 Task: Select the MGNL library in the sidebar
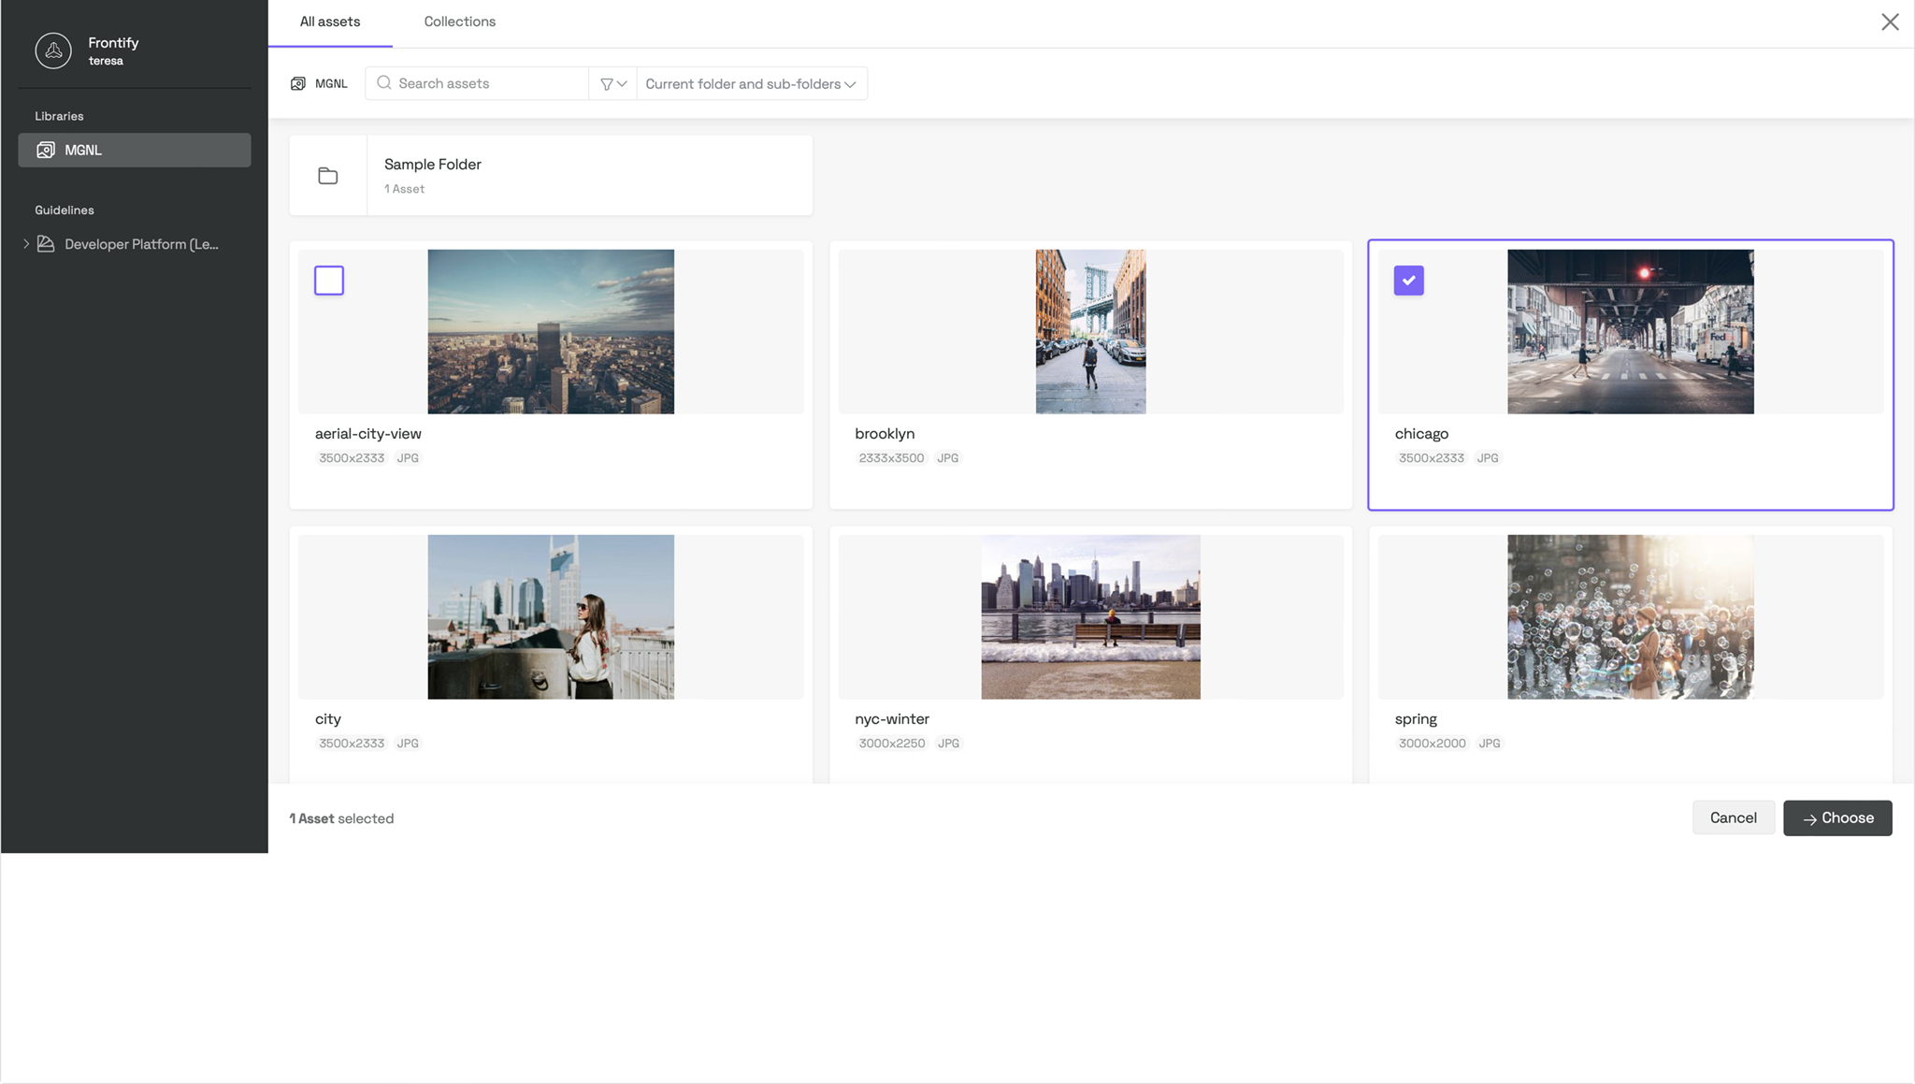point(134,150)
